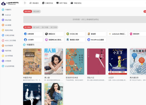
Task: Click the 程序员导航 sidebar icon
Action: point(3,30)
